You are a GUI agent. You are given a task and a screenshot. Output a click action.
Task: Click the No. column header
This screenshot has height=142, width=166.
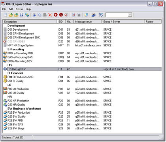pyautogui.click(x=70, y=22)
